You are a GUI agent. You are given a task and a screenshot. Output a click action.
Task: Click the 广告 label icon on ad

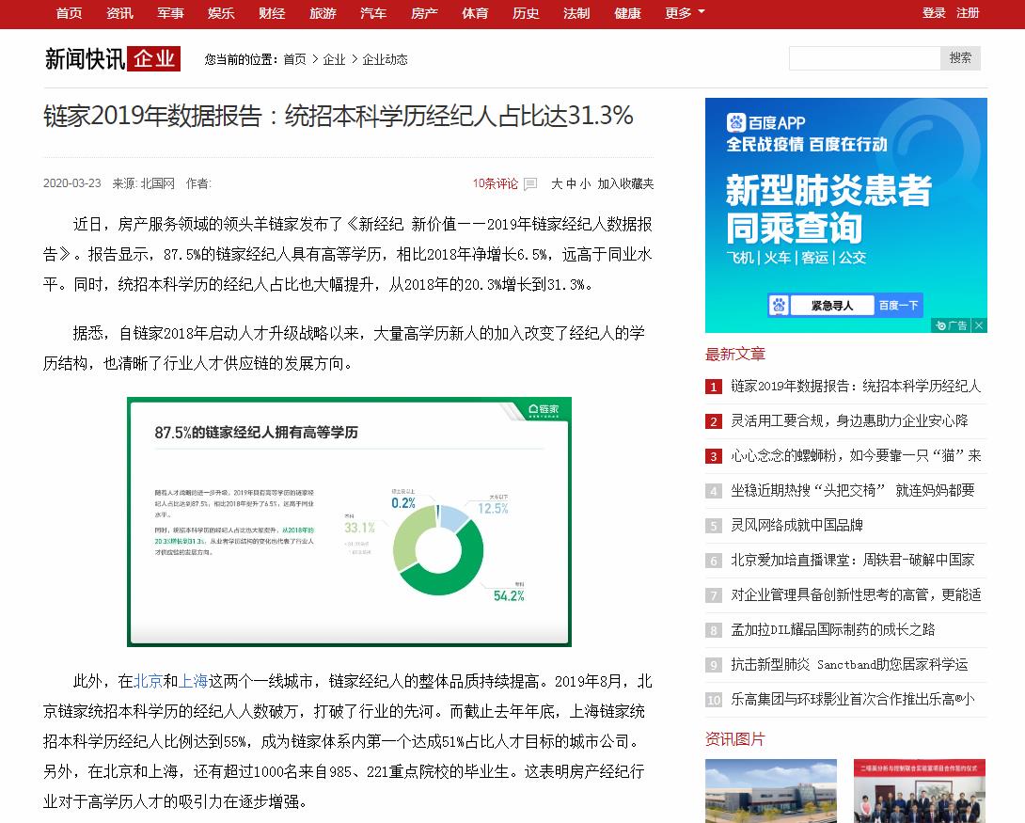click(x=951, y=325)
